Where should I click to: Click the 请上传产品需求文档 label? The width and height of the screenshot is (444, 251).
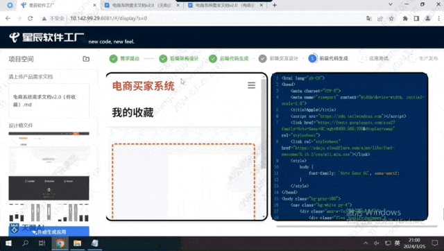point(31,77)
